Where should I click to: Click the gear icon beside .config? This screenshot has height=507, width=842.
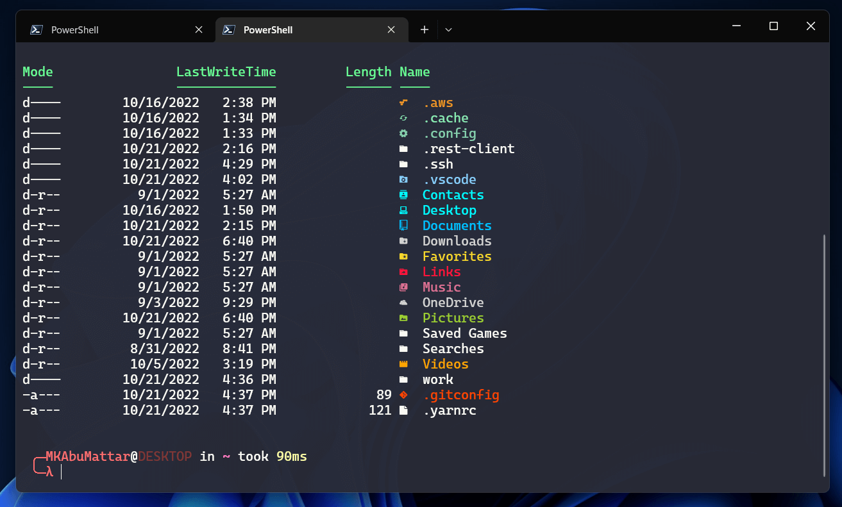403,133
